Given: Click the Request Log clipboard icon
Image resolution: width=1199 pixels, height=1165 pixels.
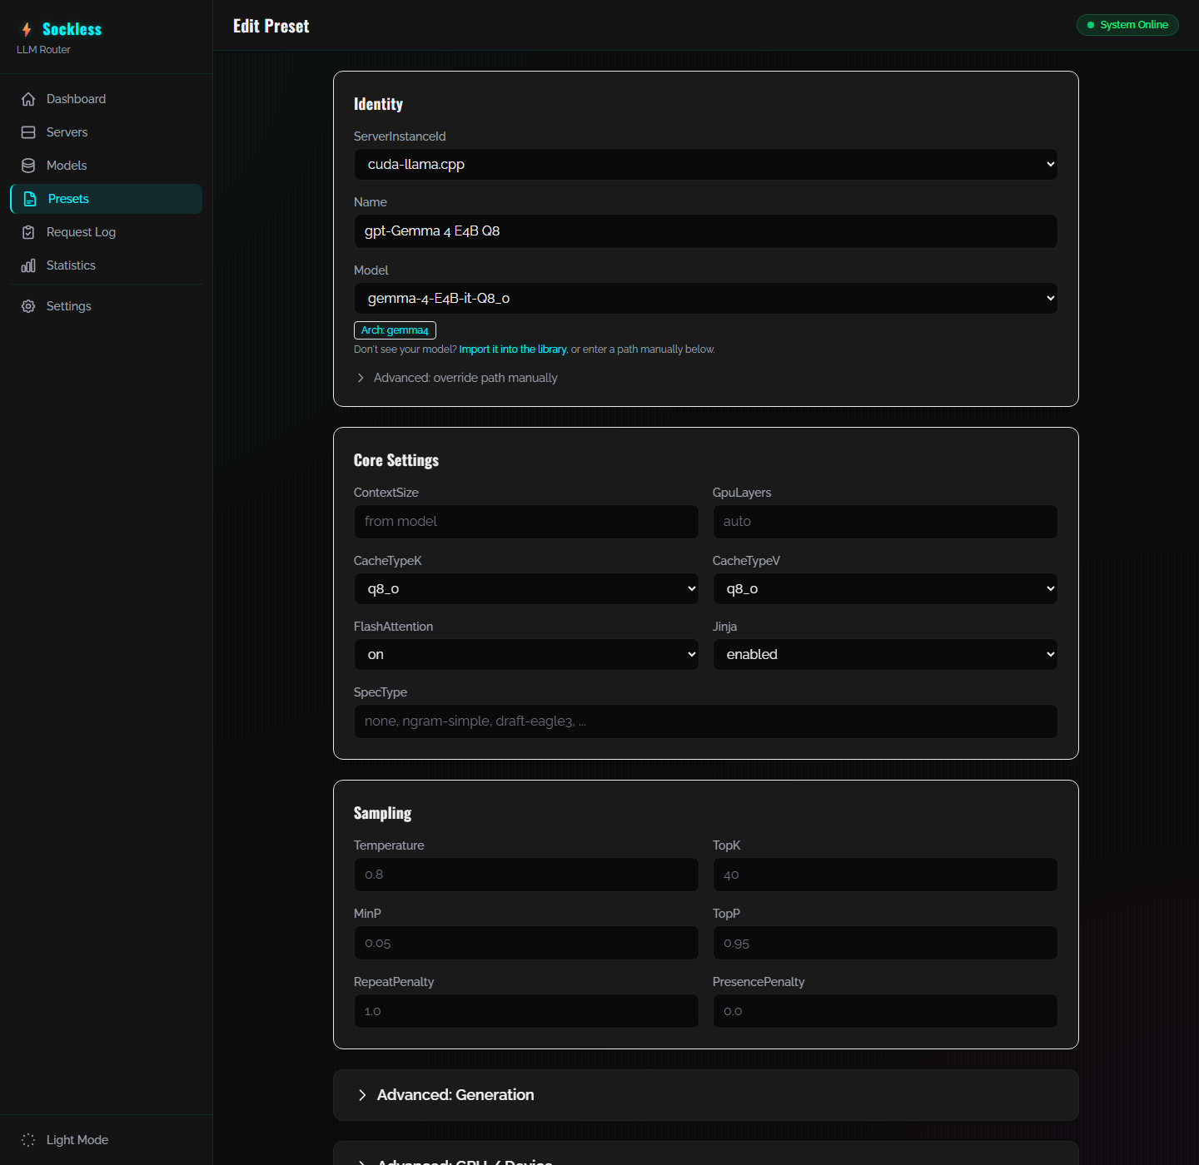Looking at the screenshot, I should 28,232.
